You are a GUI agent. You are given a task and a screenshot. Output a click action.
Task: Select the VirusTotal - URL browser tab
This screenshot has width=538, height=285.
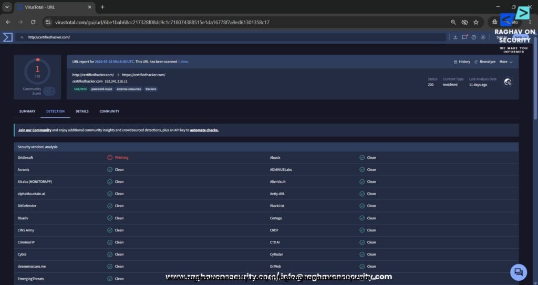pos(54,7)
